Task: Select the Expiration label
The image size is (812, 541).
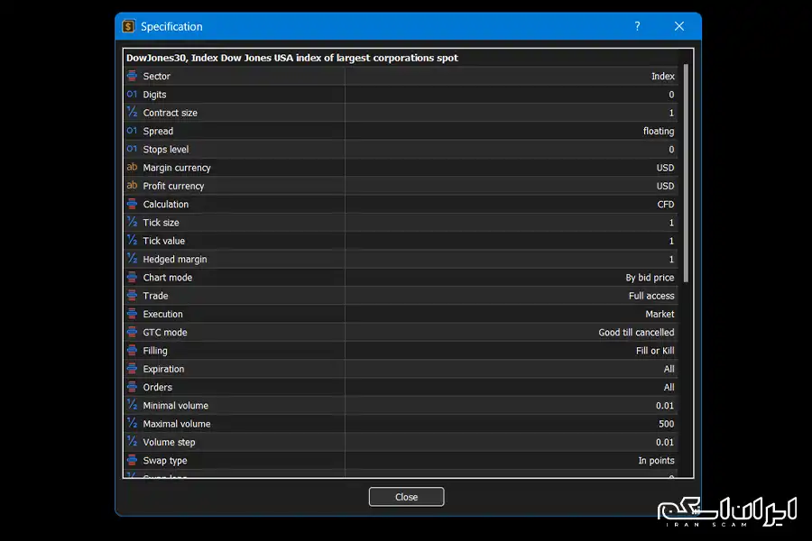Action: (163, 369)
